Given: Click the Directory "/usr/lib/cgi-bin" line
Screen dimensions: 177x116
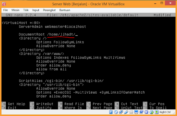Looking at the screenshot, I should coord(51,85).
